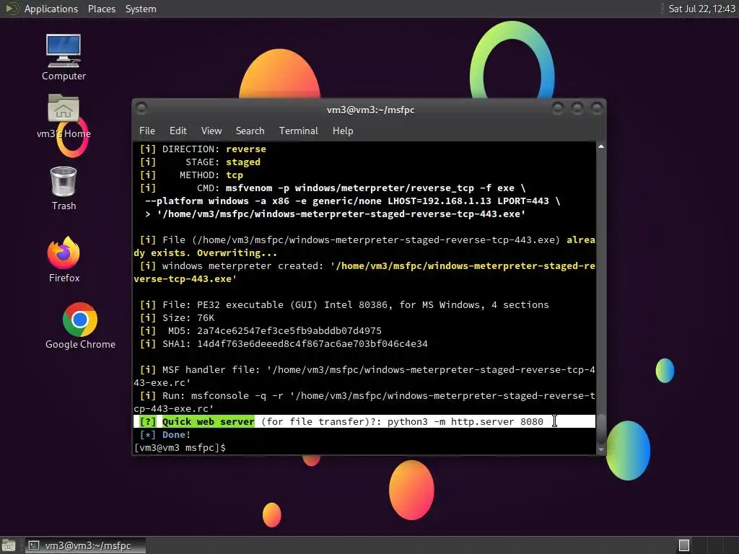739x554 pixels.
Task: Click the 'Done!' output line
Action: 165,434
